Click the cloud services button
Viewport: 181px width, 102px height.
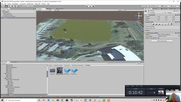151,6
